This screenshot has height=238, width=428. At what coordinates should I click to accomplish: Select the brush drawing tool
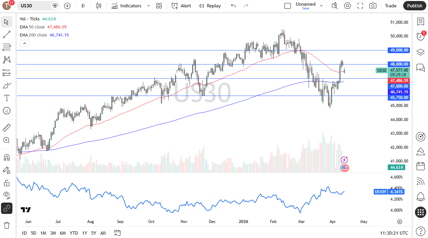[6, 86]
